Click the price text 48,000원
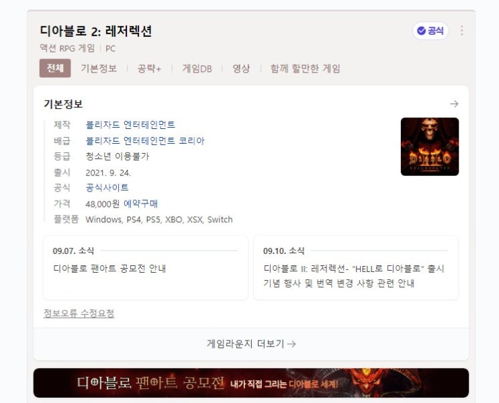The height and width of the screenshot is (403, 499). tap(103, 204)
